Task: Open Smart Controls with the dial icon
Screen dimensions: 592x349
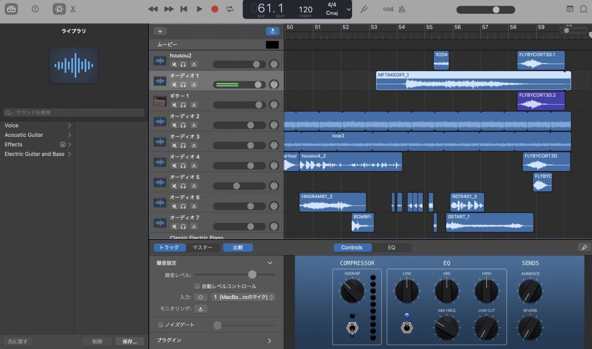Action: click(x=59, y=9)
